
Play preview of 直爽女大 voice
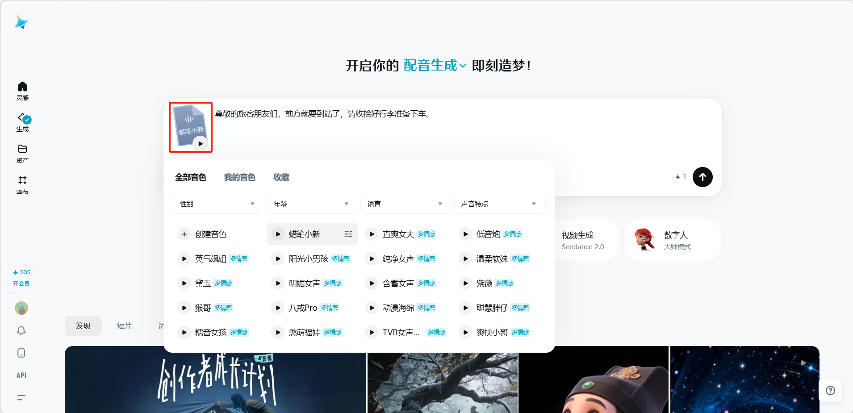372,234
